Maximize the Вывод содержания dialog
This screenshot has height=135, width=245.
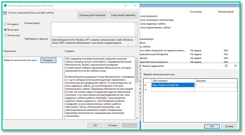point(226,66)
